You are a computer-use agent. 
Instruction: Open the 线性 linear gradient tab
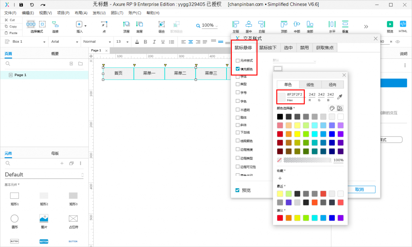coord(310,84)
